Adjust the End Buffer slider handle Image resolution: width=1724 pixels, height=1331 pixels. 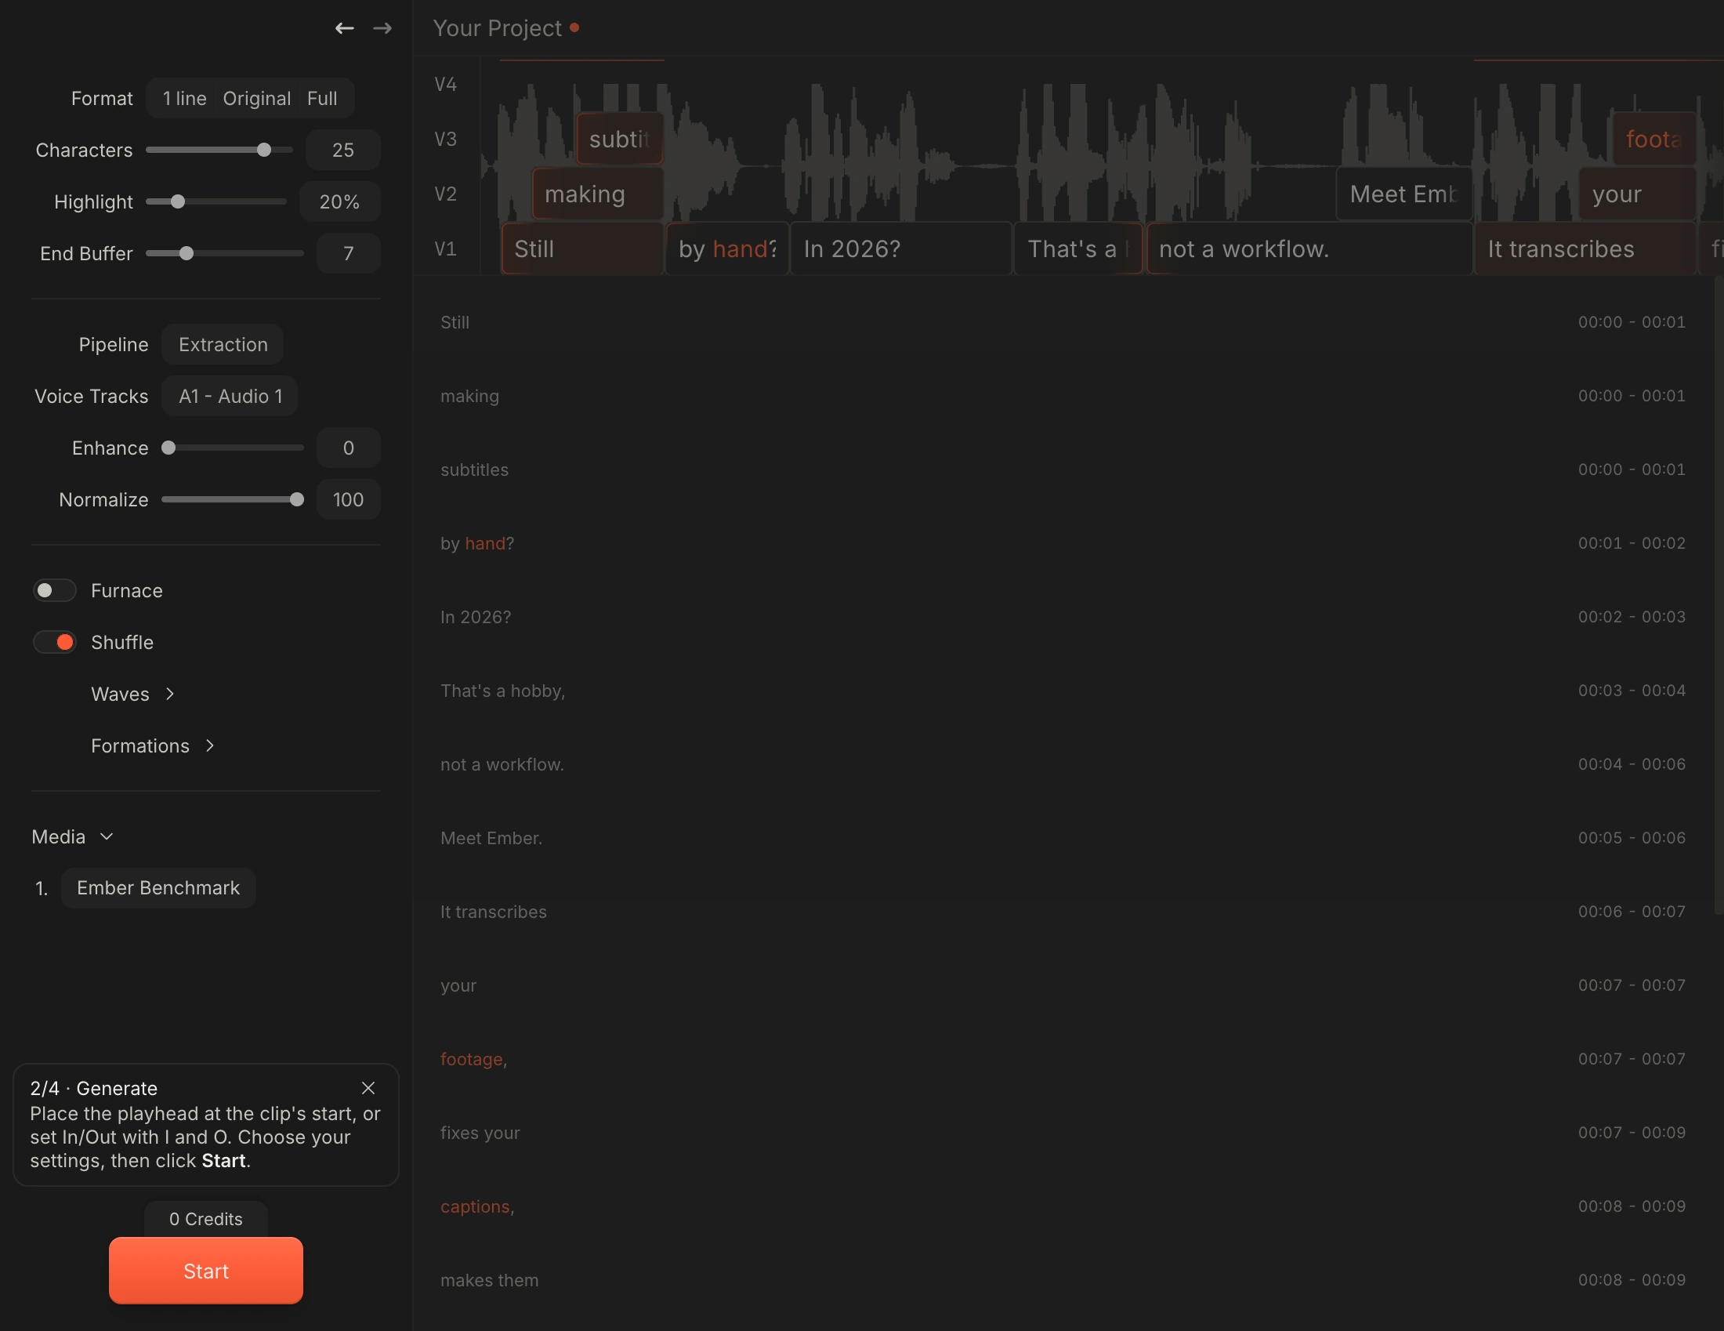187,253
